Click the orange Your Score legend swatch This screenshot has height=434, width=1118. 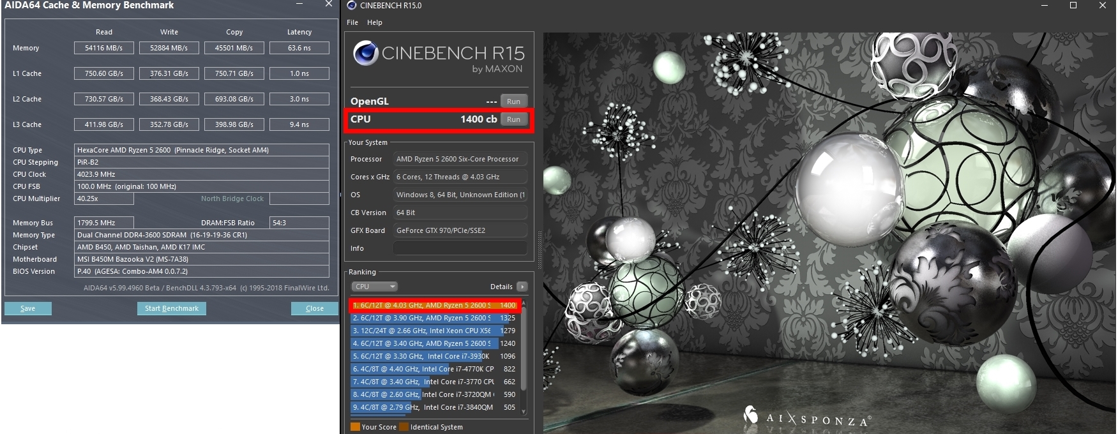(355, 427)
